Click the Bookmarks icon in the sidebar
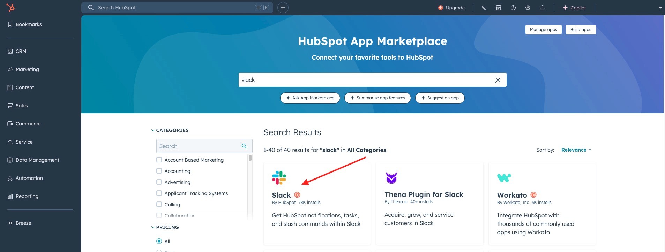This screenshot has width=665, height=252. [10, 24]
